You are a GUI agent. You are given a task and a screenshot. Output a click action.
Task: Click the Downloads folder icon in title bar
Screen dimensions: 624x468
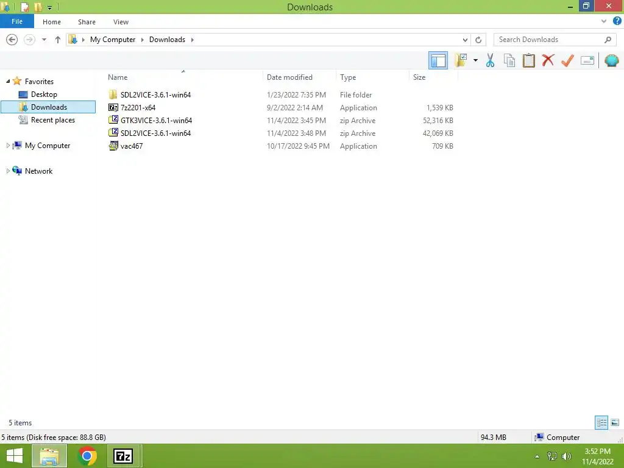point(5,7)
